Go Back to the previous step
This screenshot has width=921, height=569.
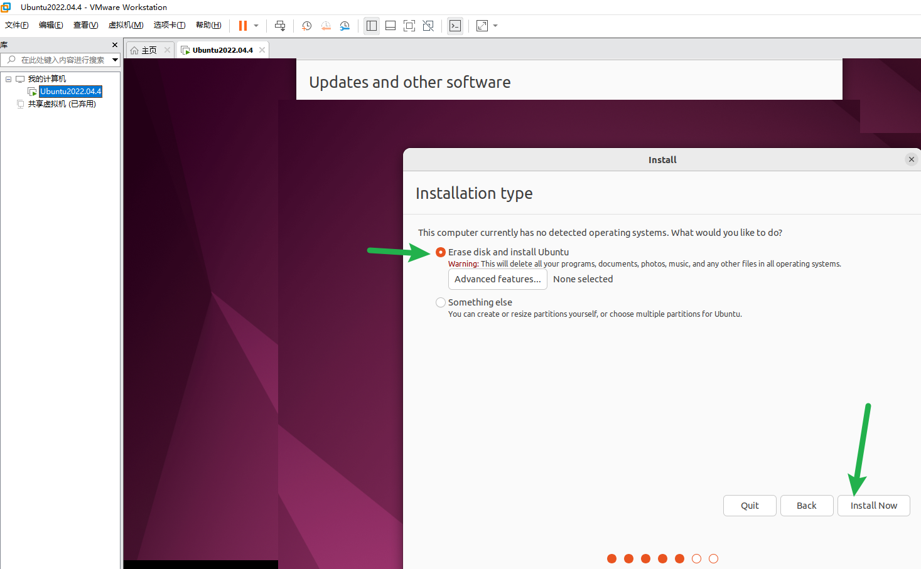(x=807, y=506)
